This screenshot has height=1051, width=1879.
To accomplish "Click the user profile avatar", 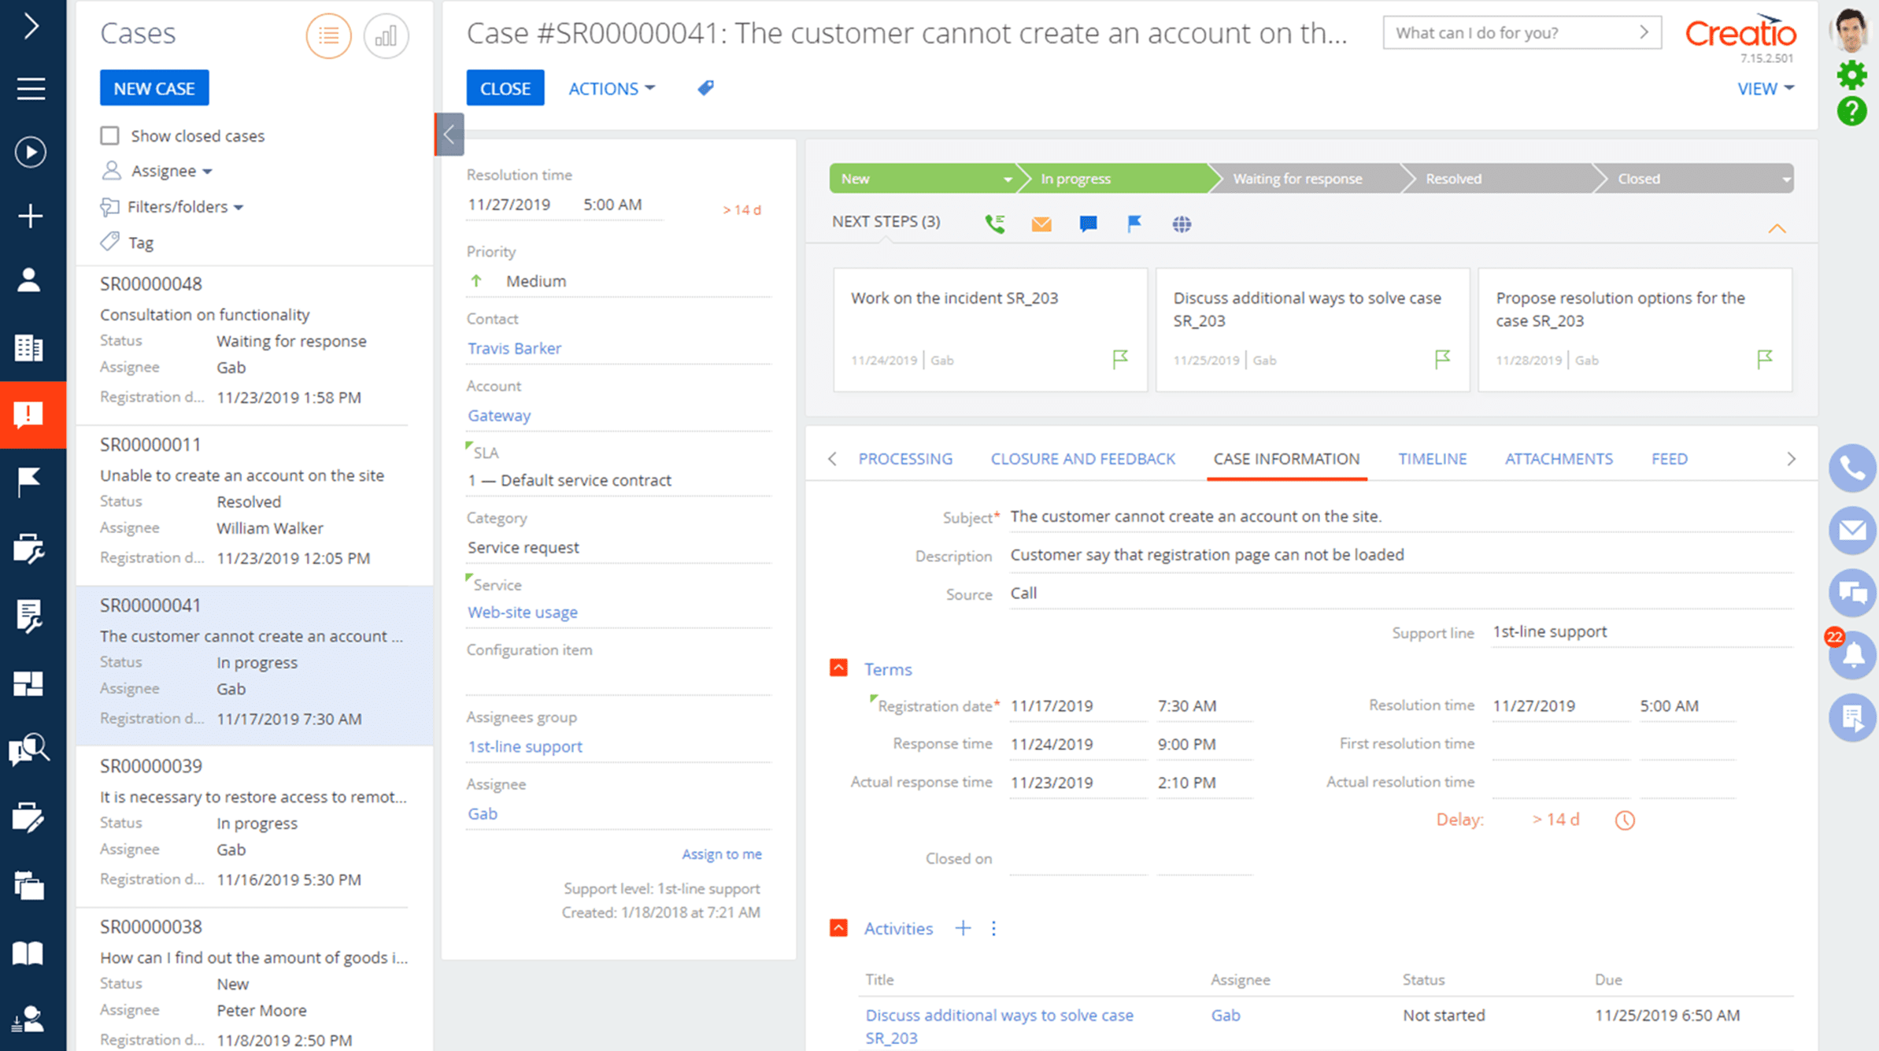I will click(1851, 29).
